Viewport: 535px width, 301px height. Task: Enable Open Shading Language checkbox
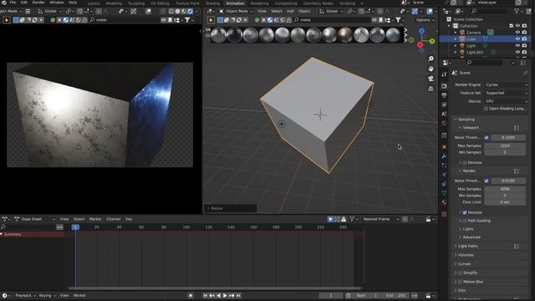click(487, 109)
